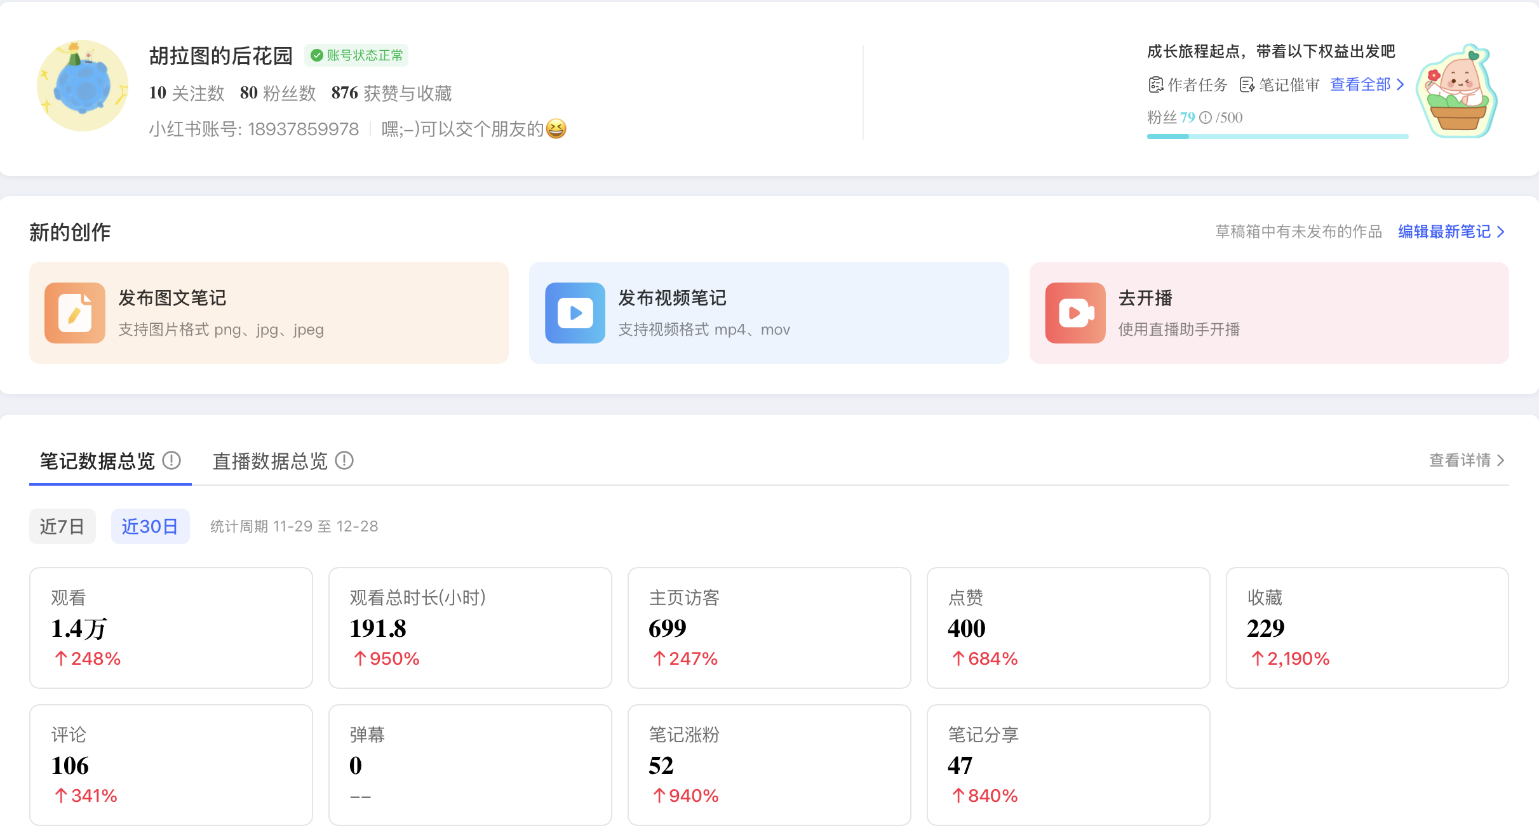Click the blue video-note play icon

(x=575, y=313)
